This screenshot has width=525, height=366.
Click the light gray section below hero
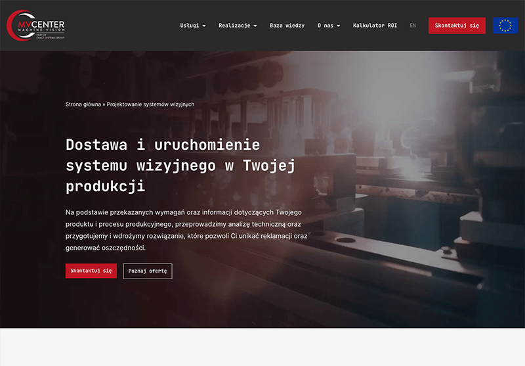[262, 347]
